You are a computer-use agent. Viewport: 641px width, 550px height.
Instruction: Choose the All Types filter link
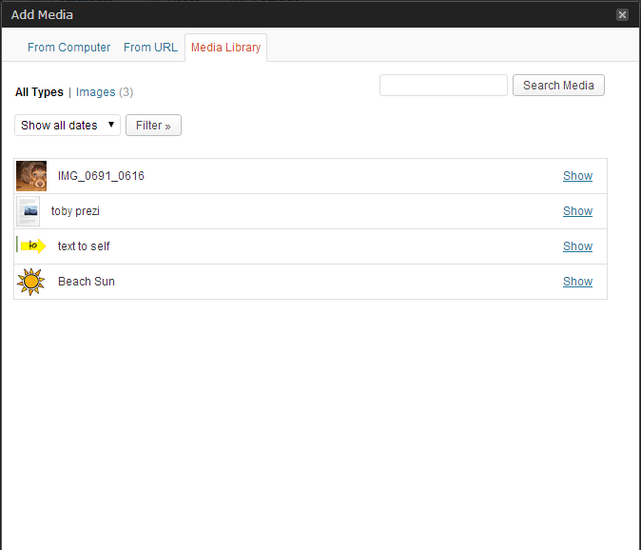(39, 92)
